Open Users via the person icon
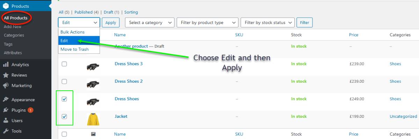The image size is (419, 139). point(6,121)
